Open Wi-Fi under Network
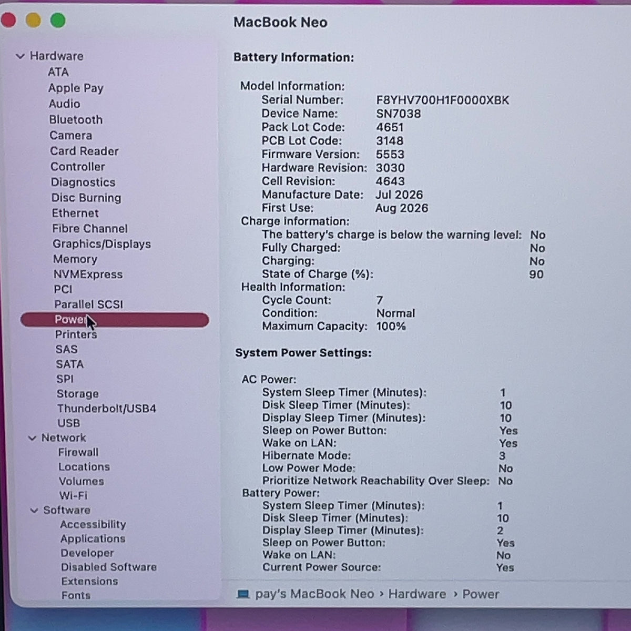Image resolution: width=631 pixels, height=631 pixels. click(73, 495)
